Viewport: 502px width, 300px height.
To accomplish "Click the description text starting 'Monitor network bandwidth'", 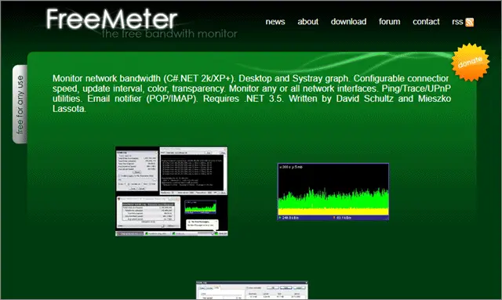I will click(252, 93).
